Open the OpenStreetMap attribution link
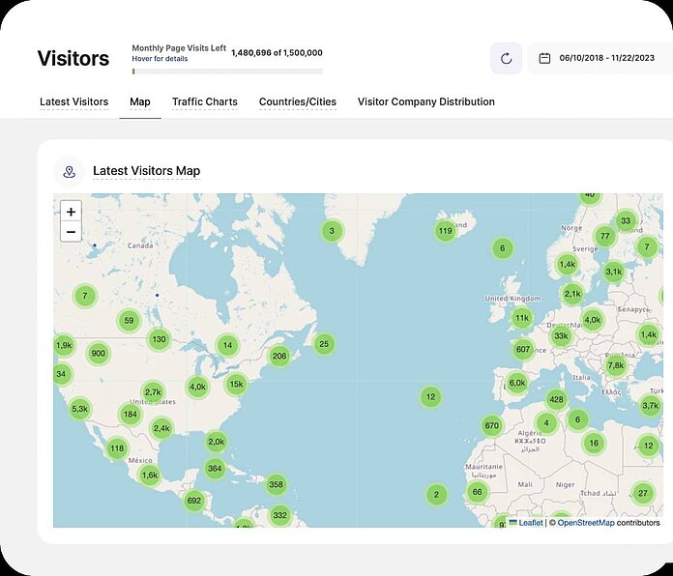 [586, 523]
